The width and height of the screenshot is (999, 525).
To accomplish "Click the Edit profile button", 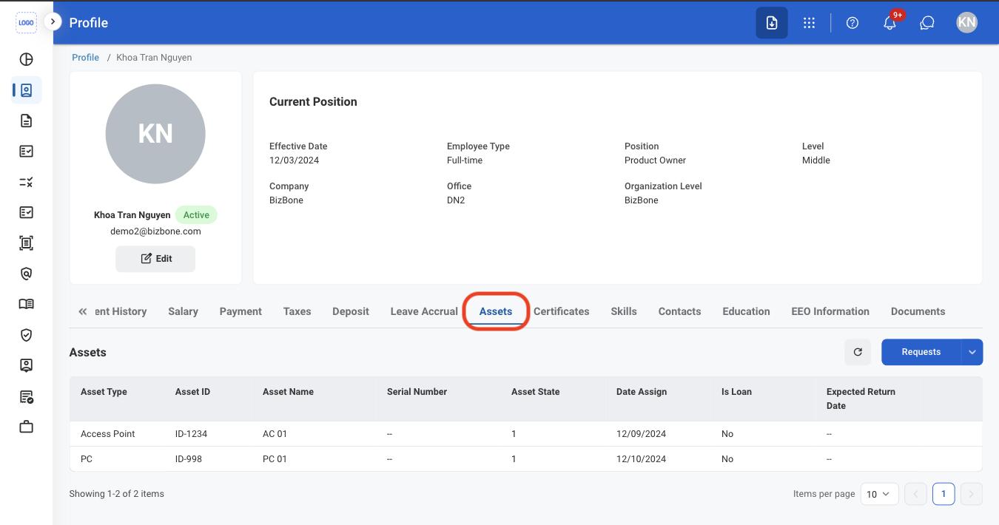I will [155, 259].
